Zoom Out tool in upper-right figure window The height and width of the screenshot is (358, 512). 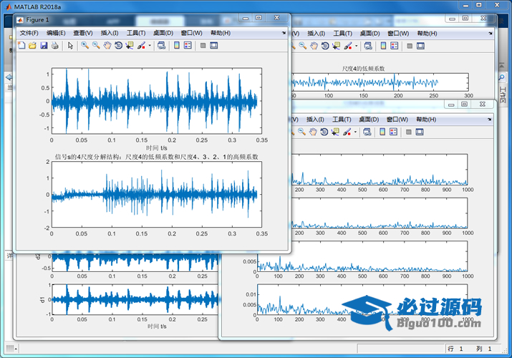(x=303, y=46)
